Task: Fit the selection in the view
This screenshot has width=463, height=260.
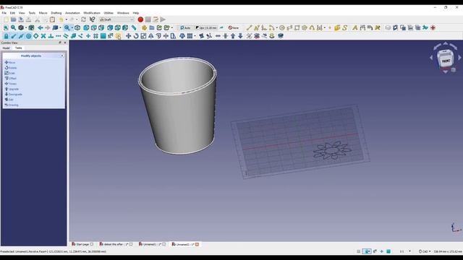Action: click(x=13, y=27)
